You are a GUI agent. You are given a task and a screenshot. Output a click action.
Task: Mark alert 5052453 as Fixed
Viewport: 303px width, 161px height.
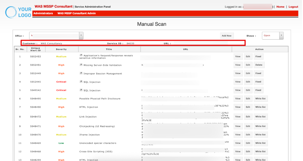(258, 56)
